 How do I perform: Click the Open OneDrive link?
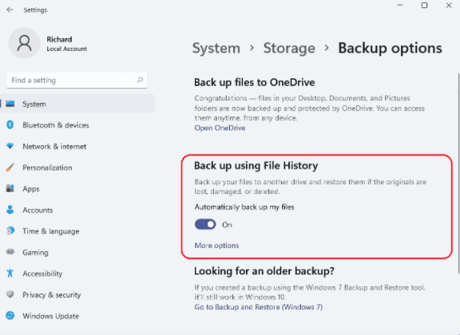click(220, 128)
